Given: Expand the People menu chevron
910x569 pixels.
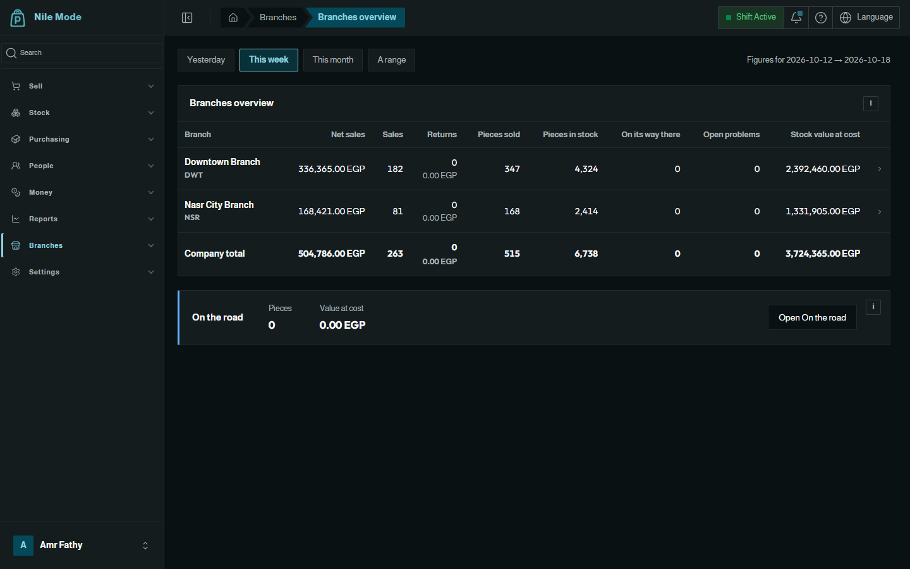Looking at the screenshot, I should [x=151, y=166].
